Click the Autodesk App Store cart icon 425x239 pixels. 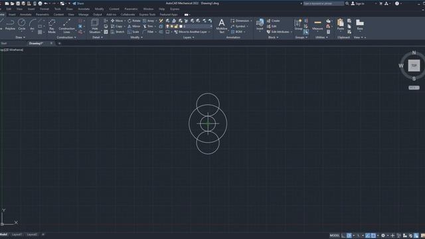[x=381, y=3]
